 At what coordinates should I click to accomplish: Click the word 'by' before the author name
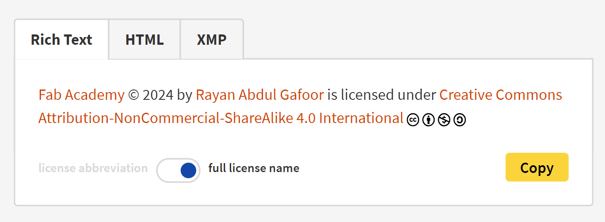(x=185, y=95)
